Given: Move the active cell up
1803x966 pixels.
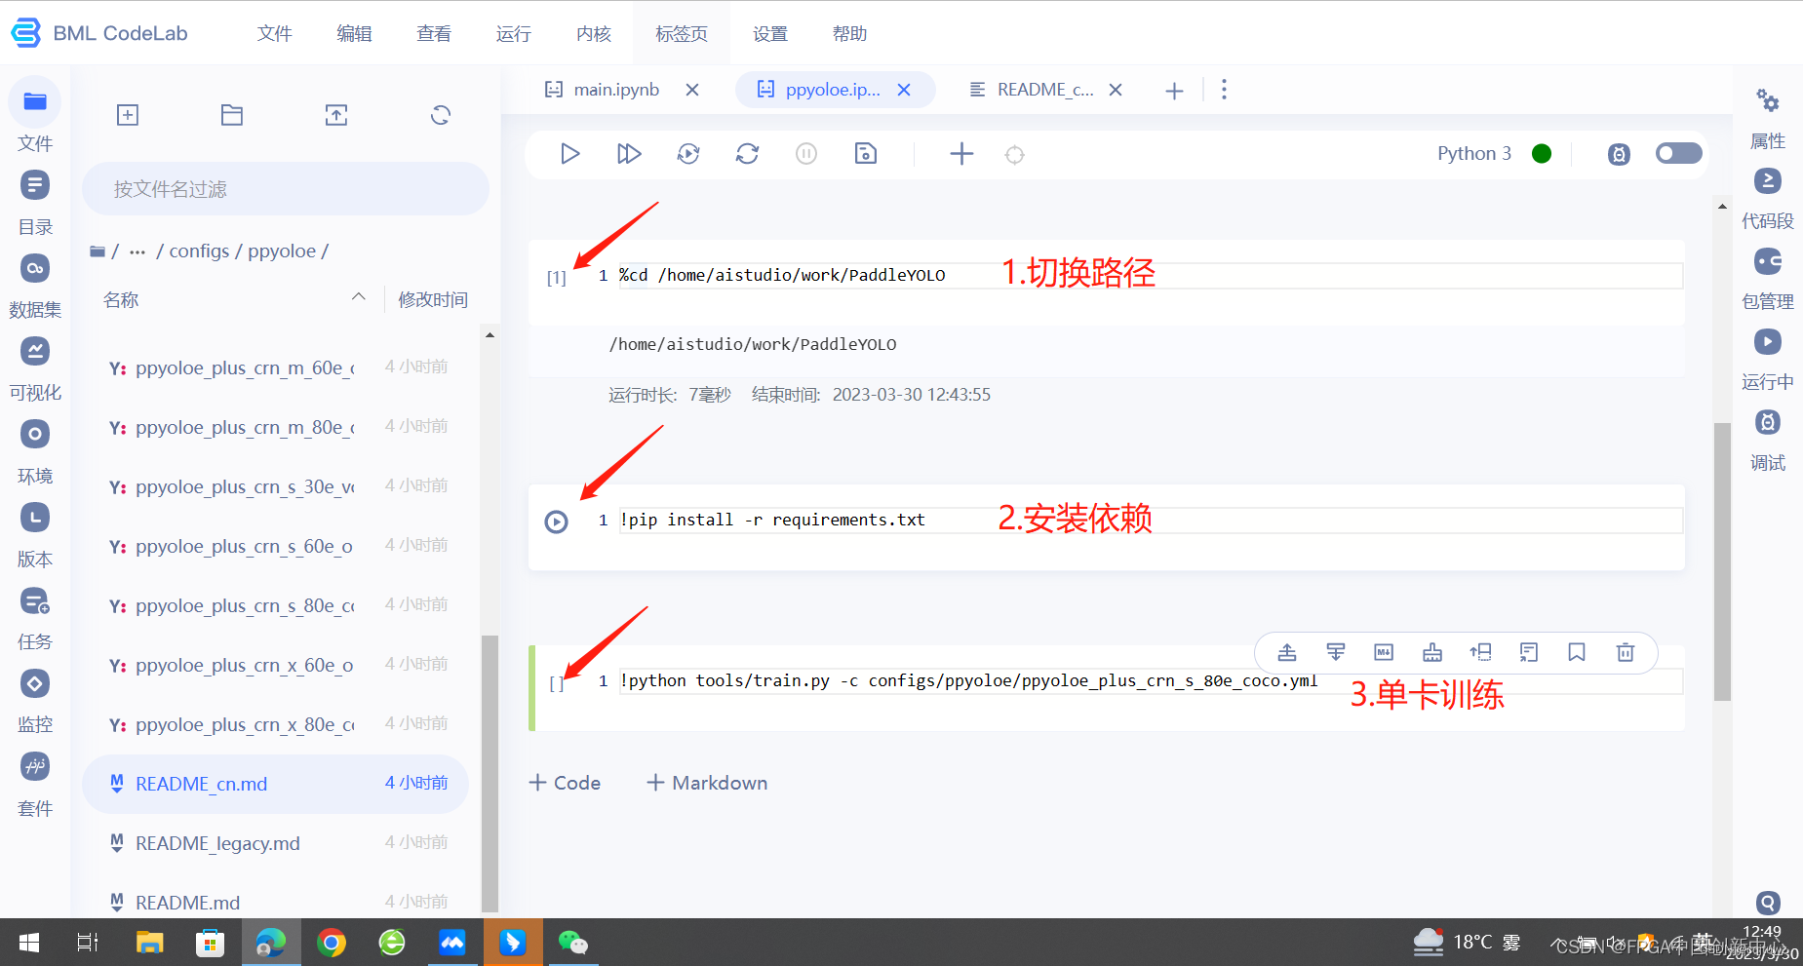Looking at the screenshot, I should click(x=1287, y=652).
